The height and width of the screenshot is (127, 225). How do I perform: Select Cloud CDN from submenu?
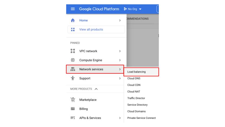[134, 85]
